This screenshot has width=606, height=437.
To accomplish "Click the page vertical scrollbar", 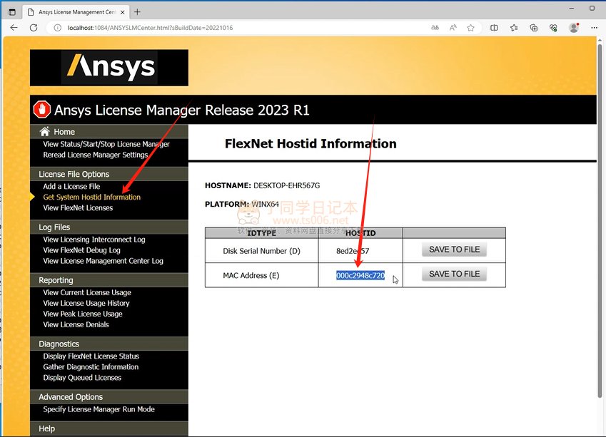I will (600, 214).
